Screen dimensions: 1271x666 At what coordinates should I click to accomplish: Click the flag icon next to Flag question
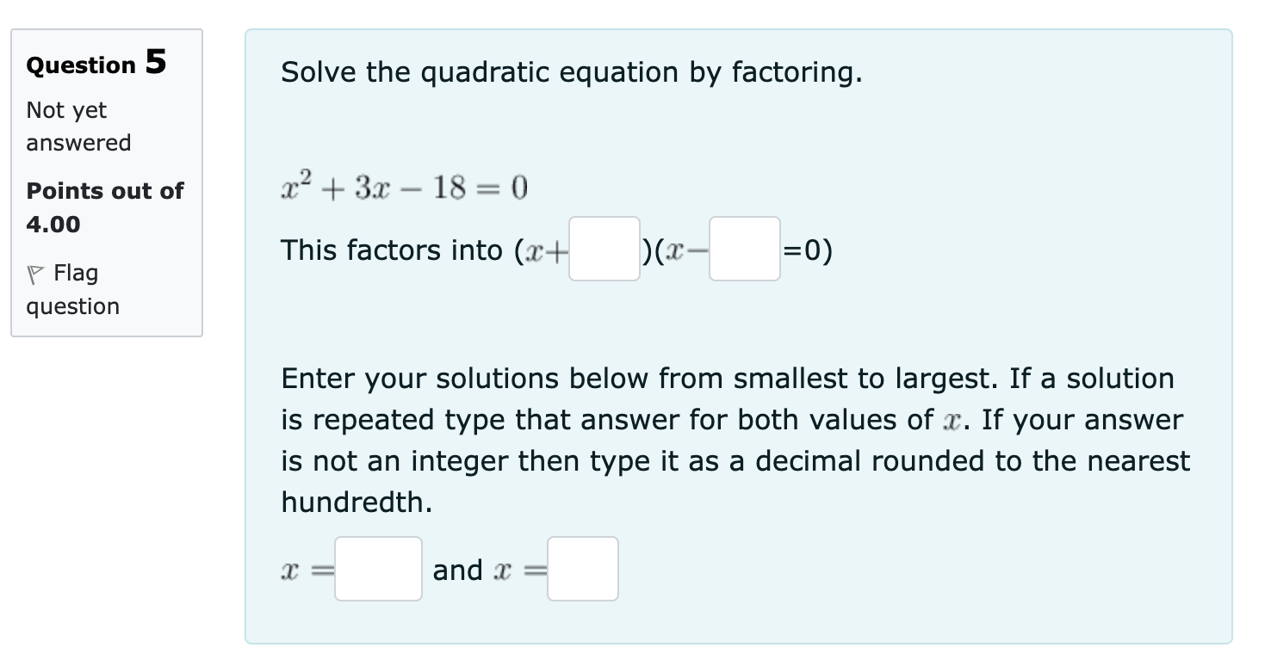tap(38, 273)
